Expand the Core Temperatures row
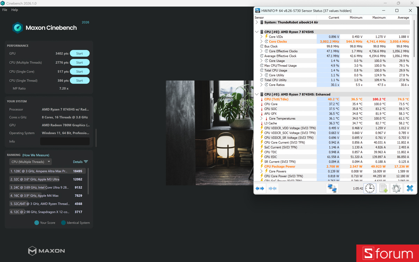Screen dimensions: 419x262 point(262,118)
